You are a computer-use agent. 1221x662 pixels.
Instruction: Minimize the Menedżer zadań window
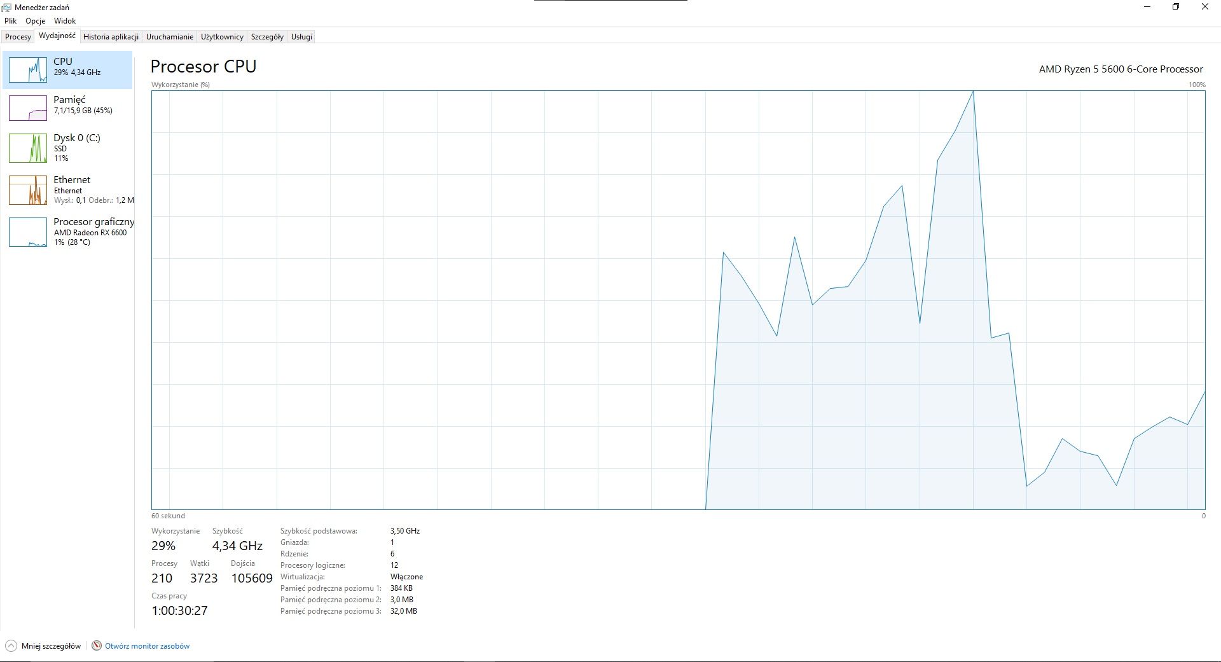click(1147, 7)
